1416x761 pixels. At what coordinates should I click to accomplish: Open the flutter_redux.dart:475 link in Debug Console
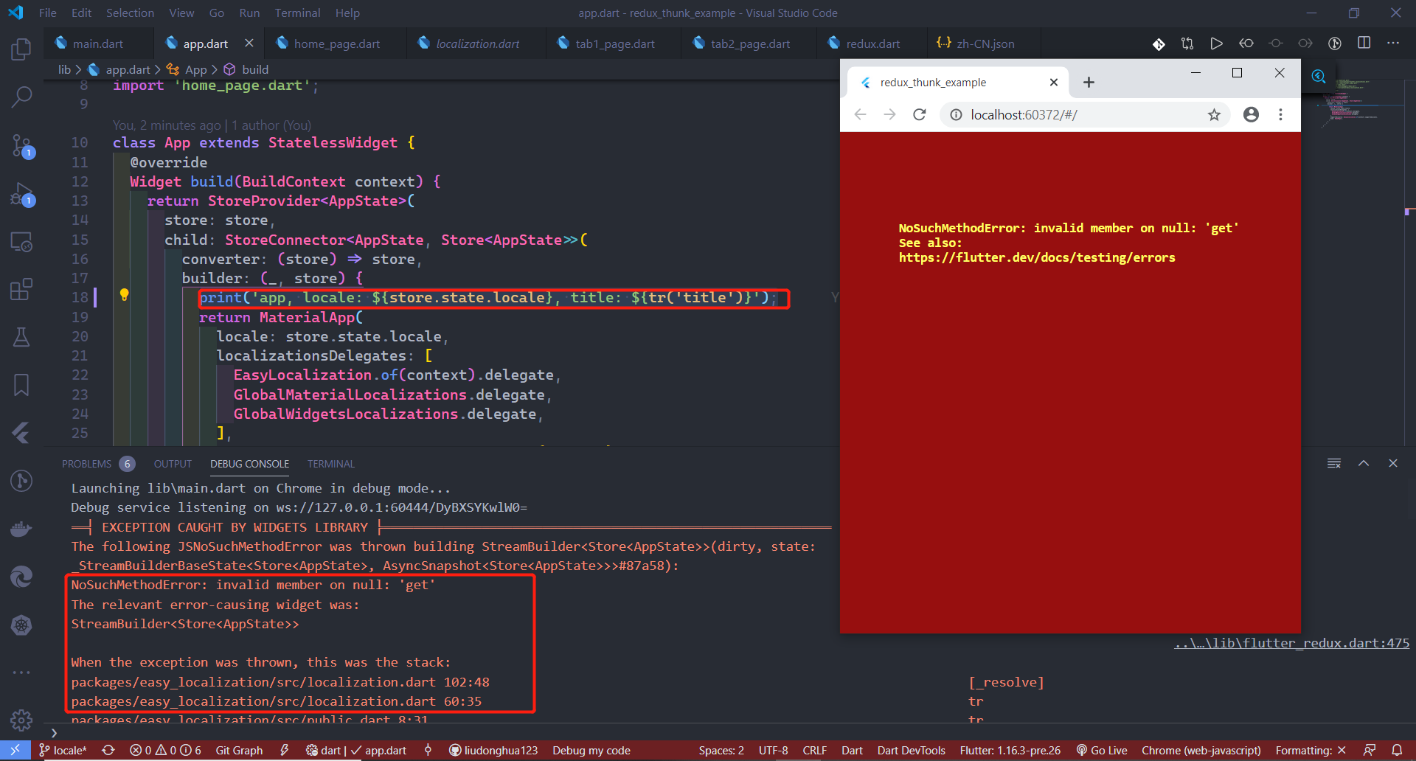pyautogui.click(x=1291, y=642)
